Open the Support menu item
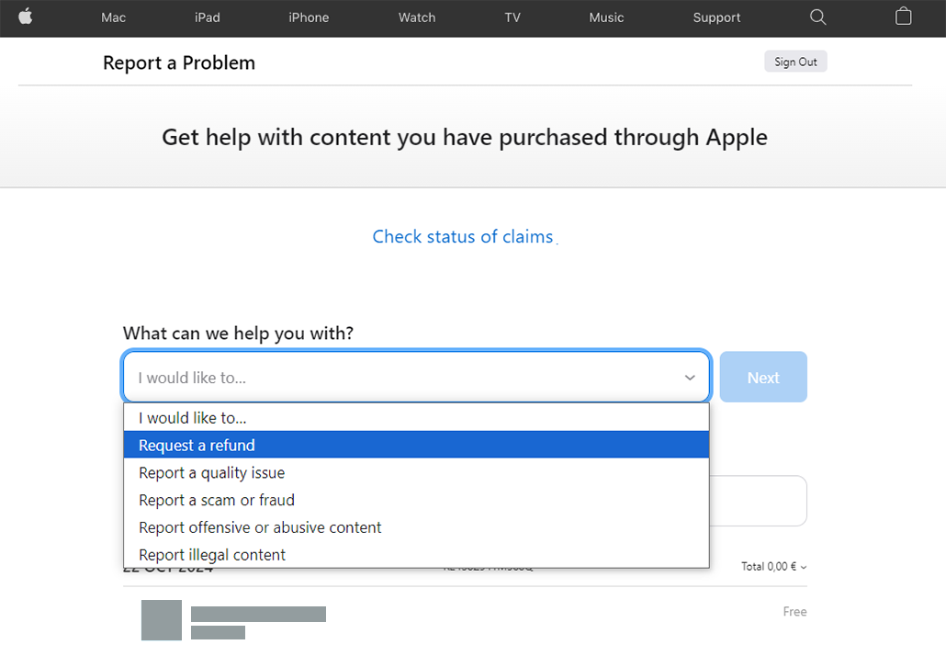 click(x=716, y=17)
